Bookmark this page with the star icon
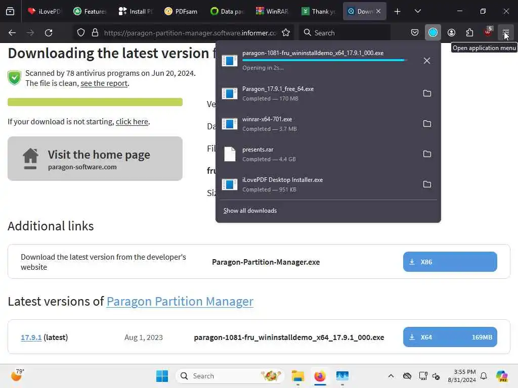 (x=286, y=33)
